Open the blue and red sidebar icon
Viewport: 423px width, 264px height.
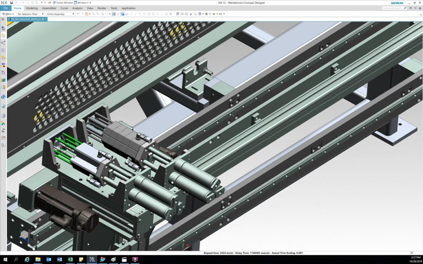point(3,65)
